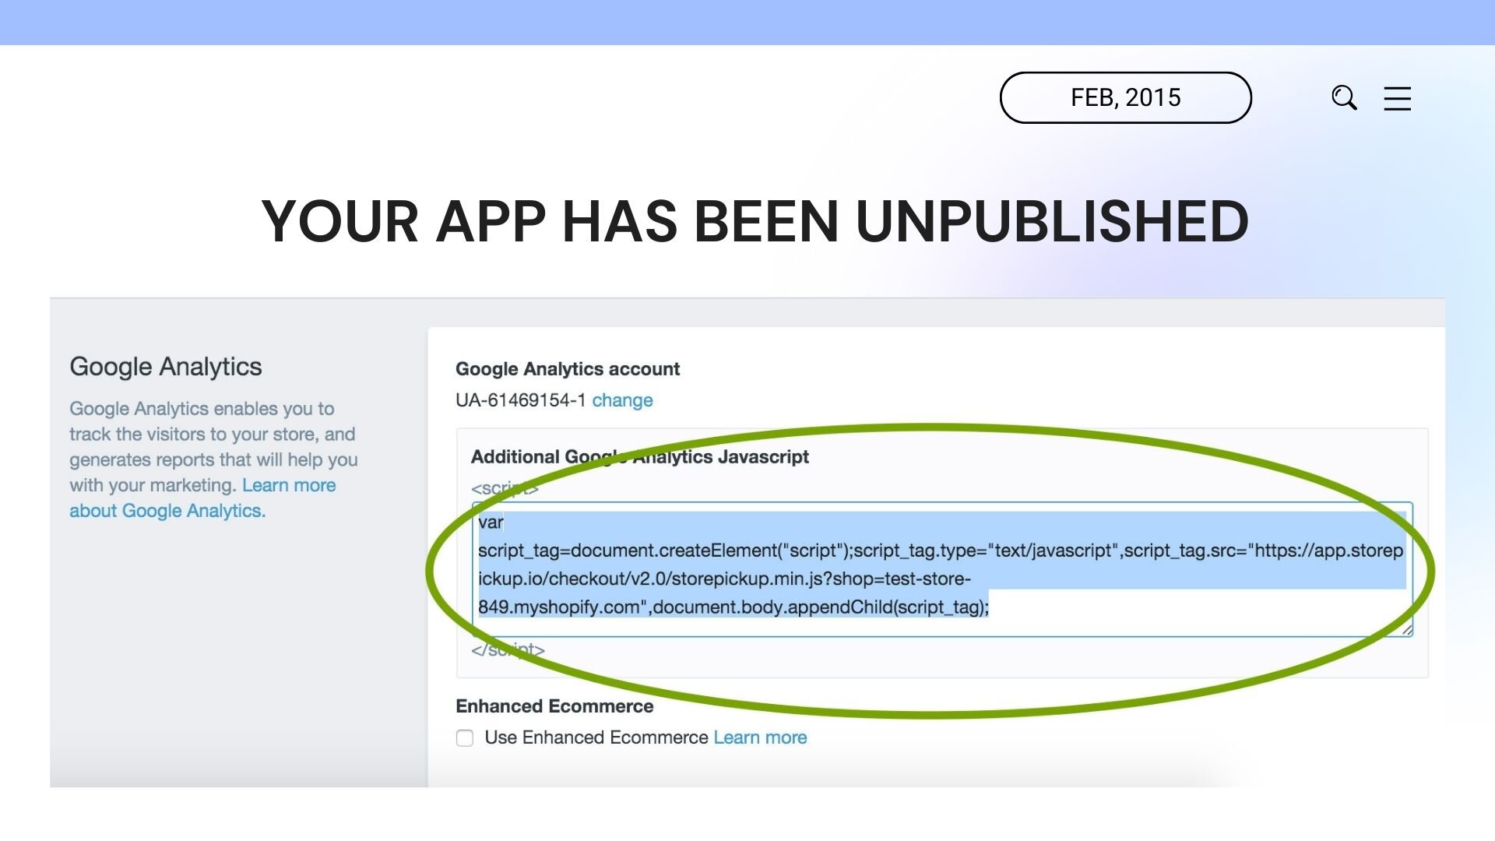Click the closing </script> tag text
The width and height of the screenshot is (1495, 841).
point(508,649)
